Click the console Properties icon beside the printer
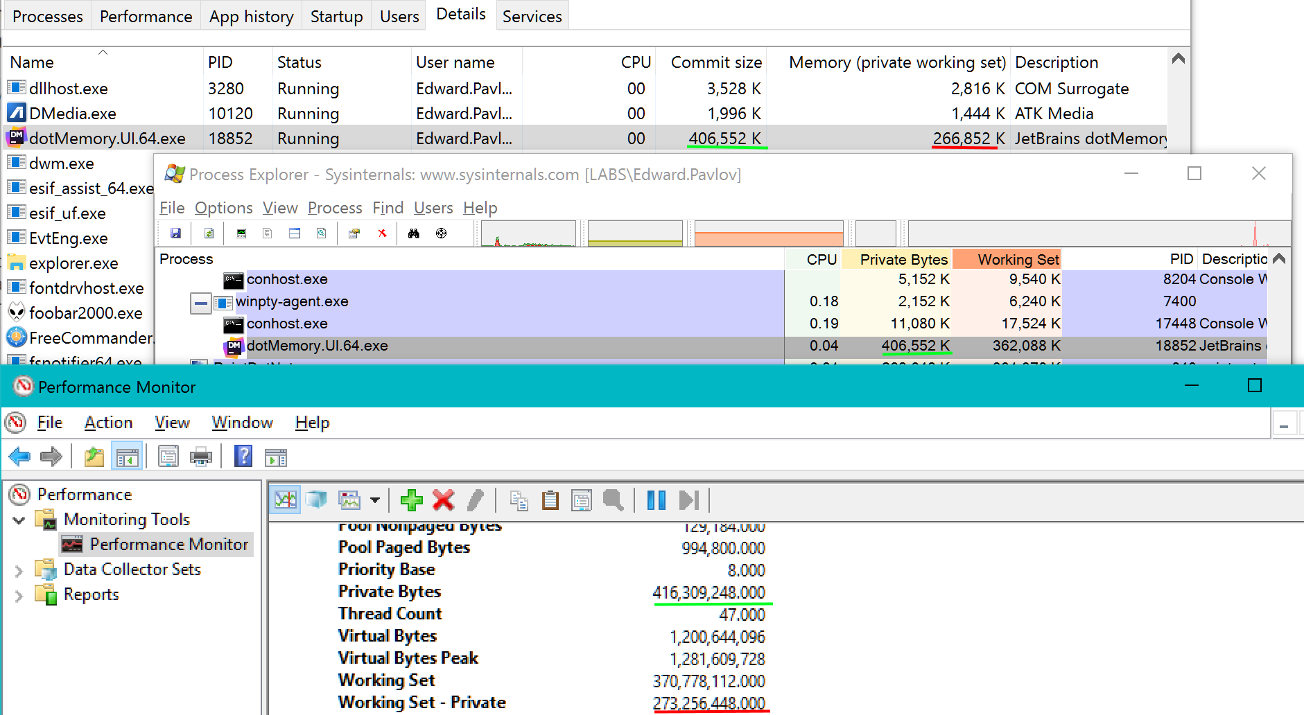This screenshot has width=1304, height=715. [x=168, y=457]
